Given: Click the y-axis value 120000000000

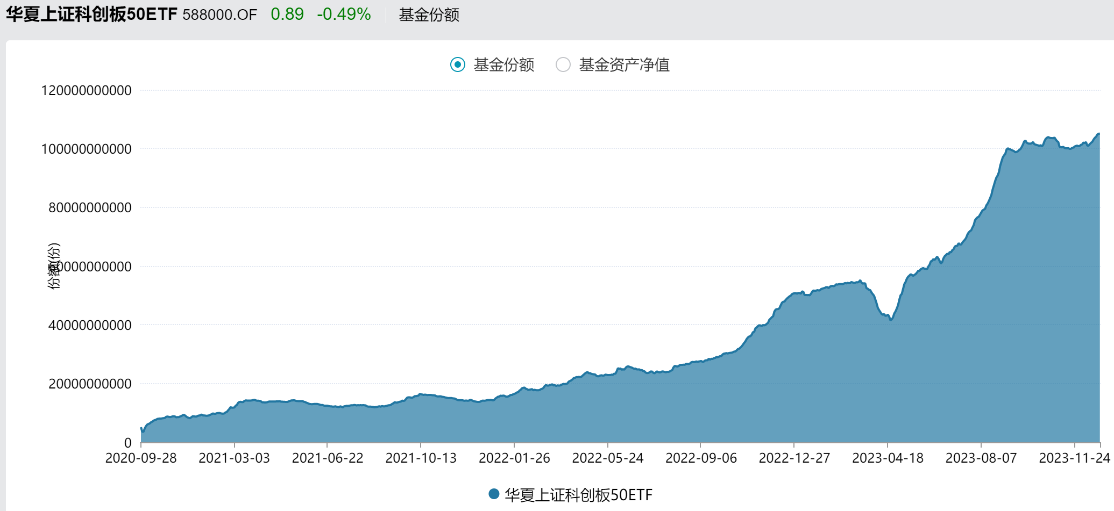Looking at the screenshot, I should coord(86,91).
